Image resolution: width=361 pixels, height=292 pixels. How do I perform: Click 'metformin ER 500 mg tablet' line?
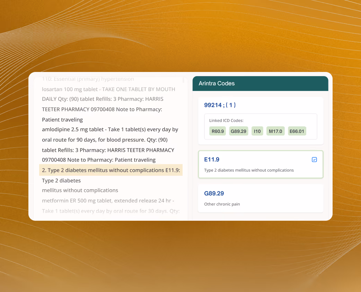click(x=108, y=201)
